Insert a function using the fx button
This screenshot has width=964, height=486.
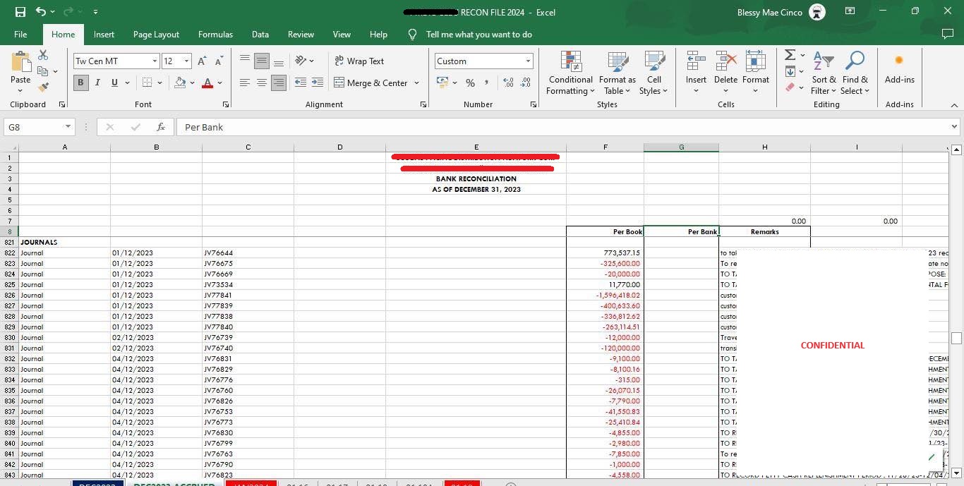point(161,127)
